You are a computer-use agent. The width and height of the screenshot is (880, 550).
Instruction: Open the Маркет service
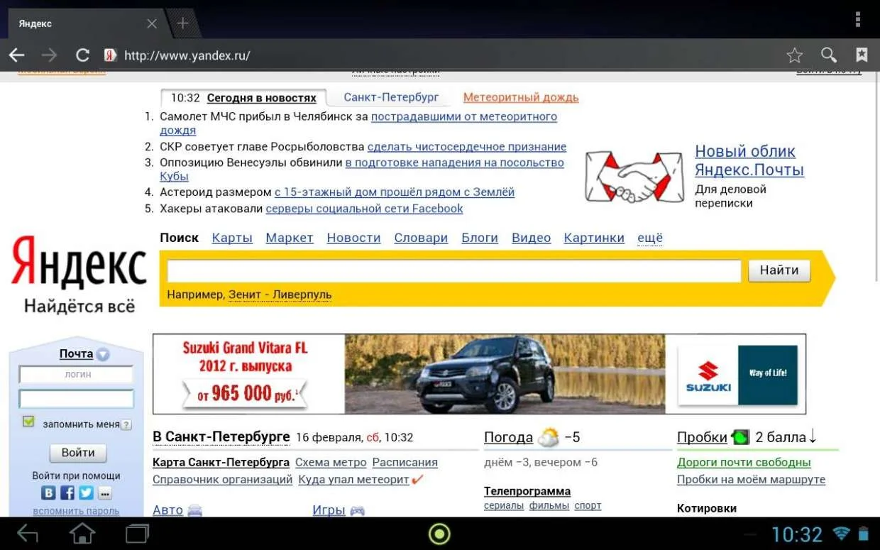click(x=290, y=238)
